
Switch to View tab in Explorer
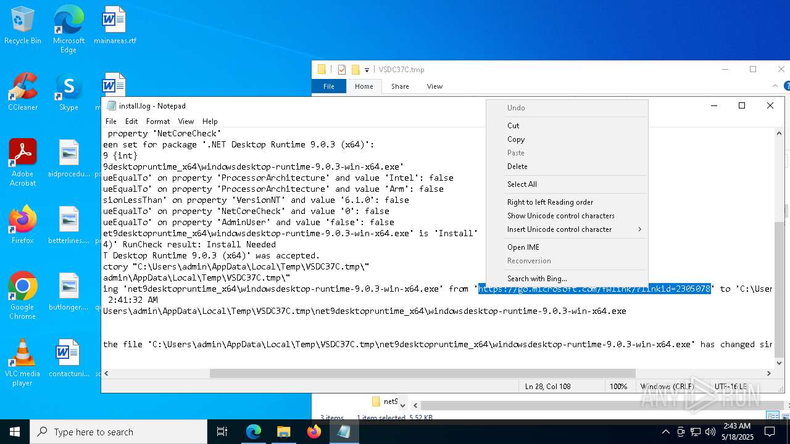tap(434, 86)
